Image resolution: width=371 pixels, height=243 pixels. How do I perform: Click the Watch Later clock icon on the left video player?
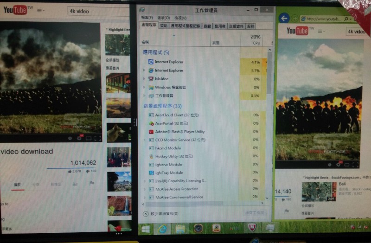point(70,138)
